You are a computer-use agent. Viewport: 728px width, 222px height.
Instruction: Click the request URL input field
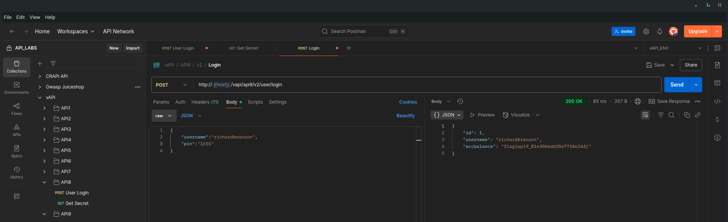pos(427,85)
